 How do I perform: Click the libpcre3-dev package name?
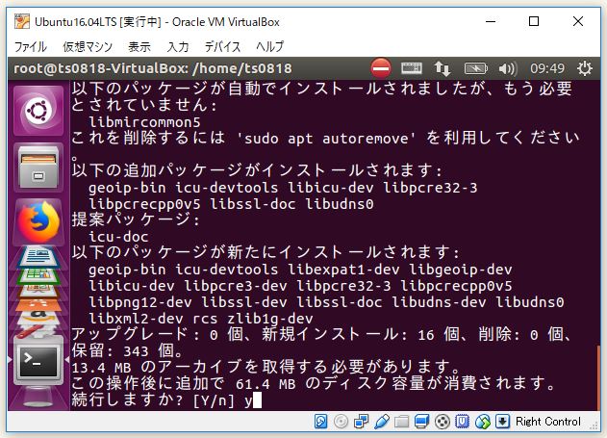click(x=236, y=286)
